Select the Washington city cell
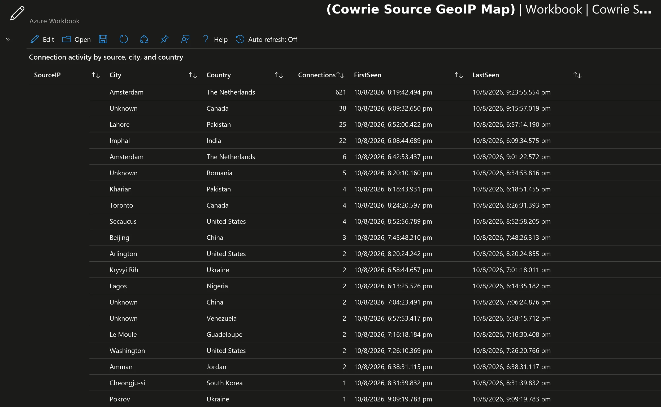The height and width of the screenshot is (407, 661). tap(127, 351)
